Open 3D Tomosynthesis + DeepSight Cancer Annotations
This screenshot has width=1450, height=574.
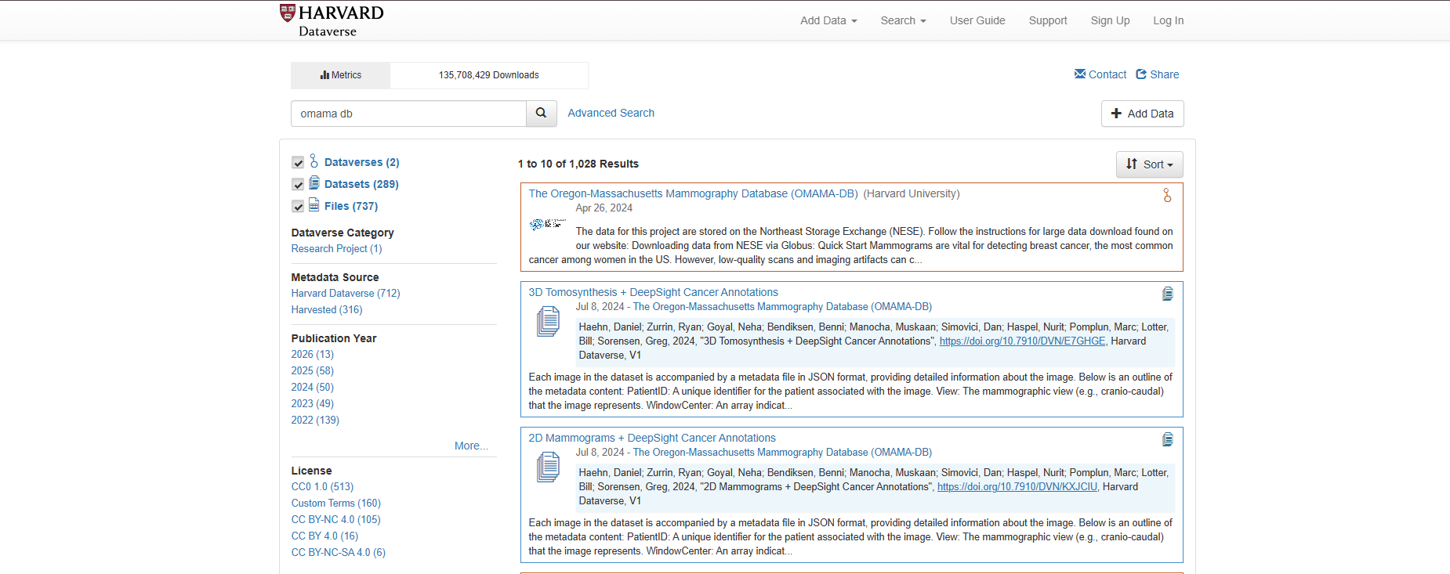pyautogui.click(x=653, y=292)
